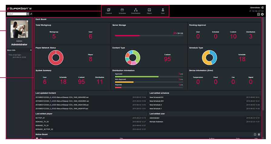Open the User management icon
271x144 pixels.
(x=163, y=10)
